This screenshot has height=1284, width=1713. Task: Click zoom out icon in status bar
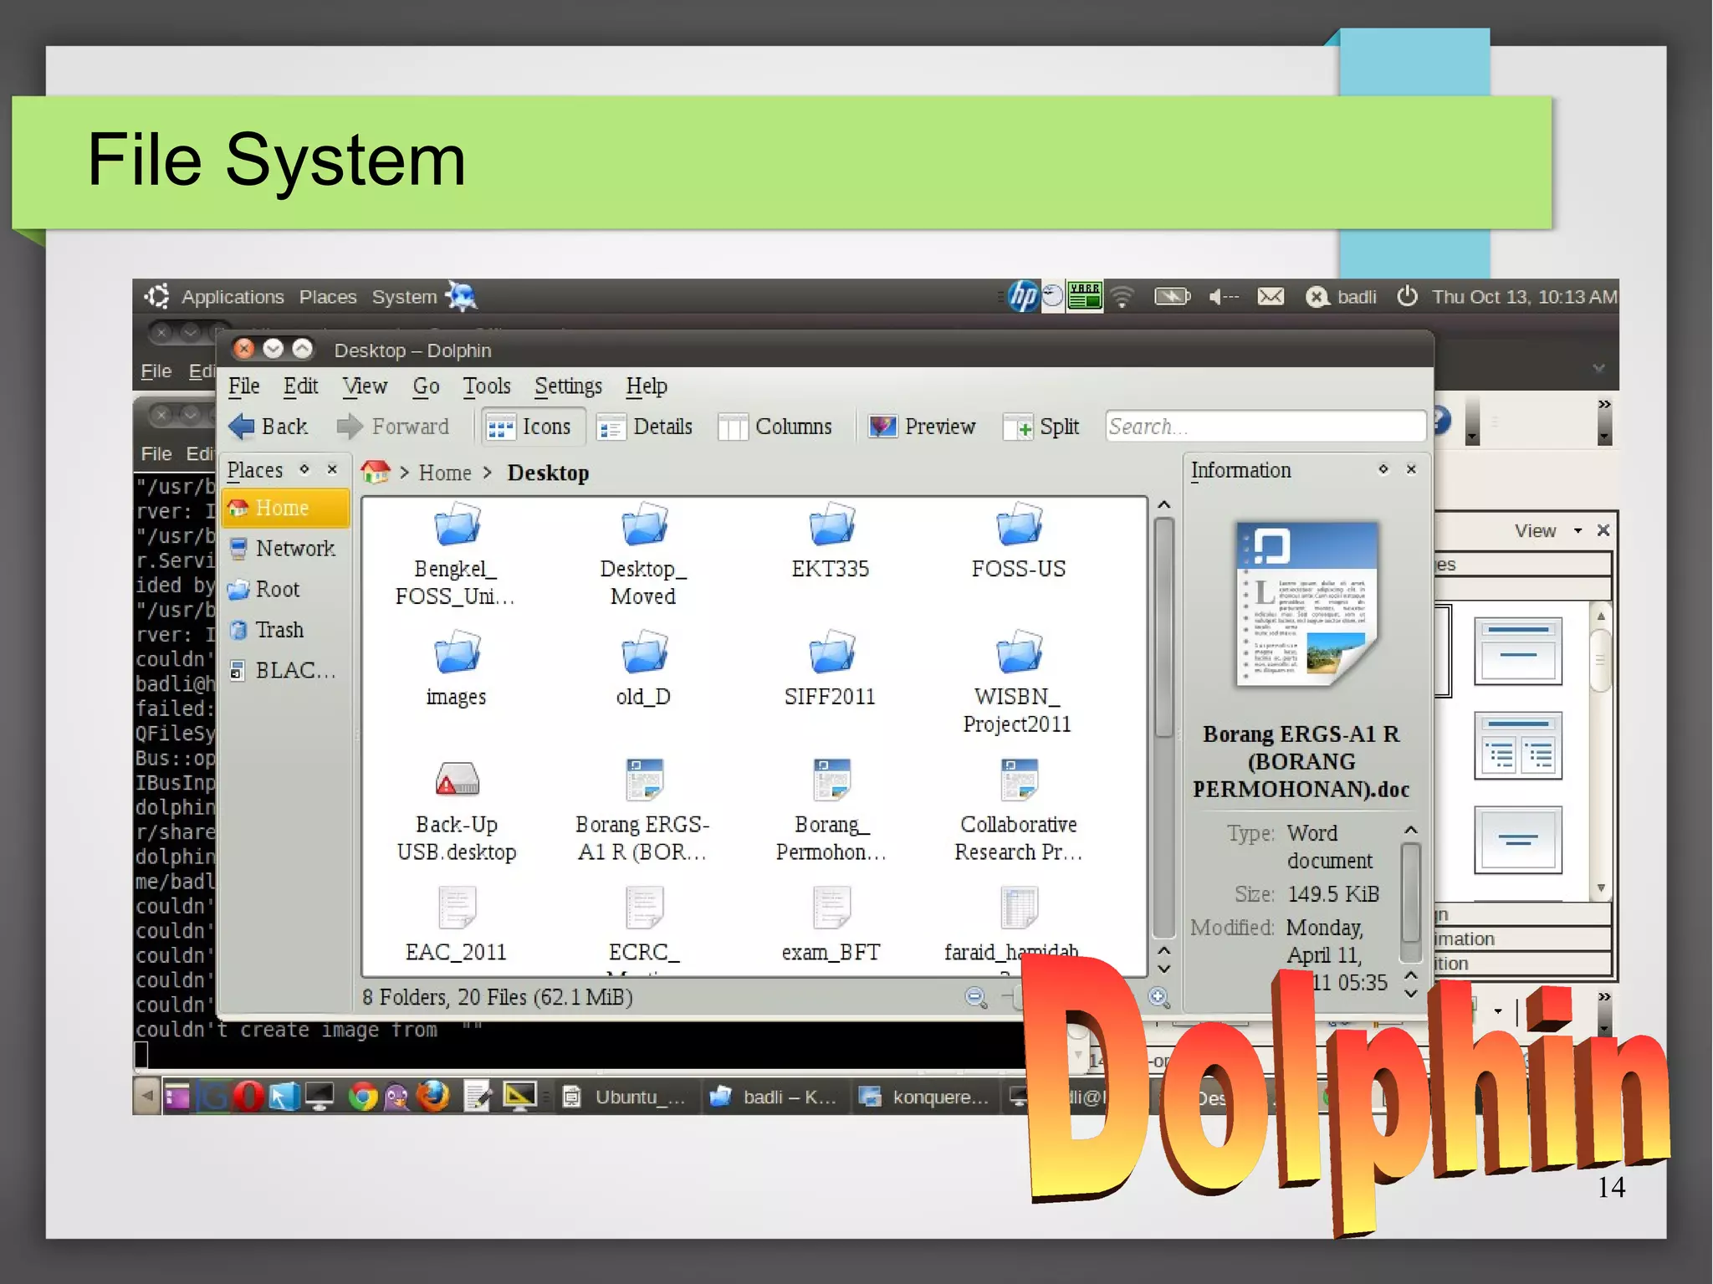(x=975, y=996)
